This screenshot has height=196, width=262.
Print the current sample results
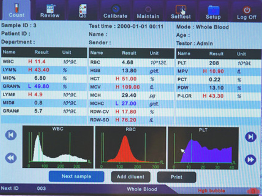click(176, 177)
